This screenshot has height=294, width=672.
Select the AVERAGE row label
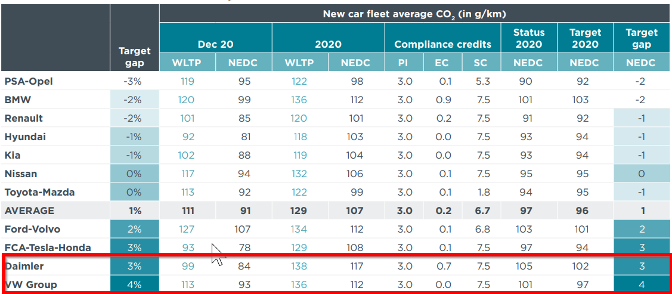(x=29, y=211)
